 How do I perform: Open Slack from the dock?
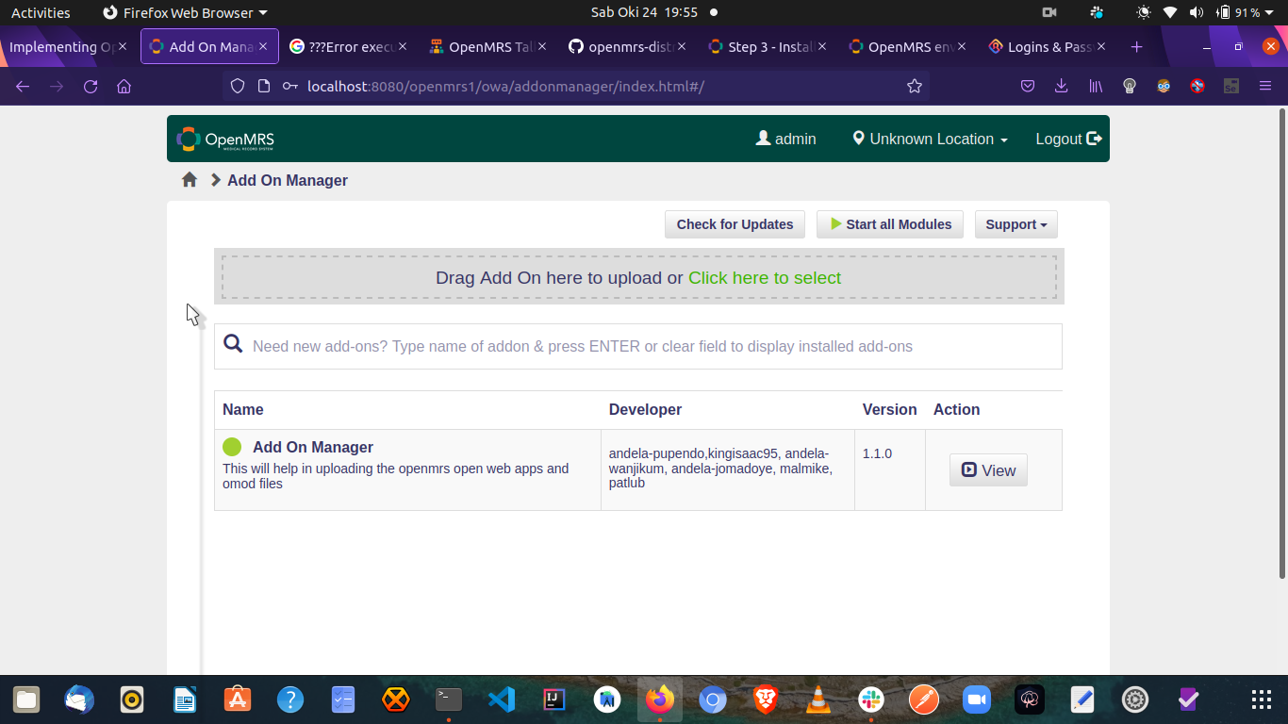(871, 699)
